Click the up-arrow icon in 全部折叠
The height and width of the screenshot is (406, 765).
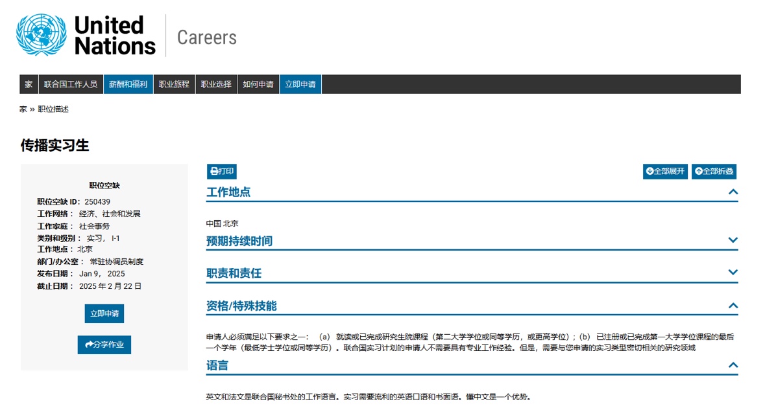pyautogui.click(x=699, y=172)
